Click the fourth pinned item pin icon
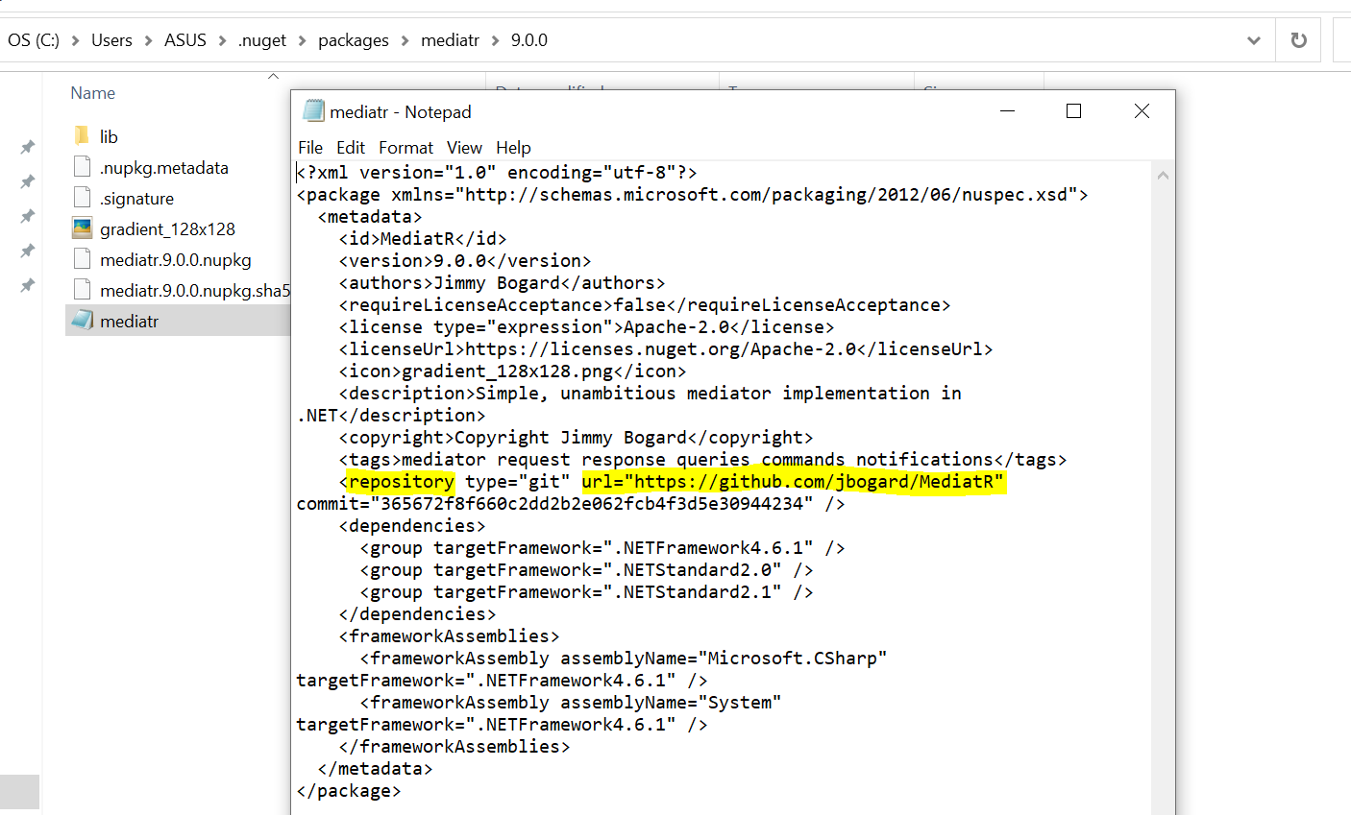 click(28, 251)
